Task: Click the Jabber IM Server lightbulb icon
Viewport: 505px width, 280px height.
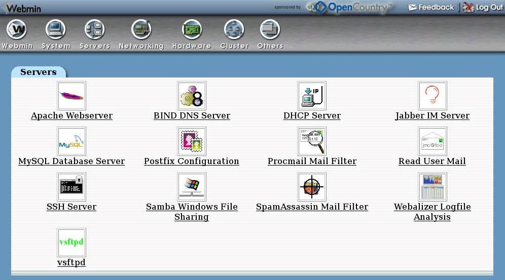Action: (432, 96)
